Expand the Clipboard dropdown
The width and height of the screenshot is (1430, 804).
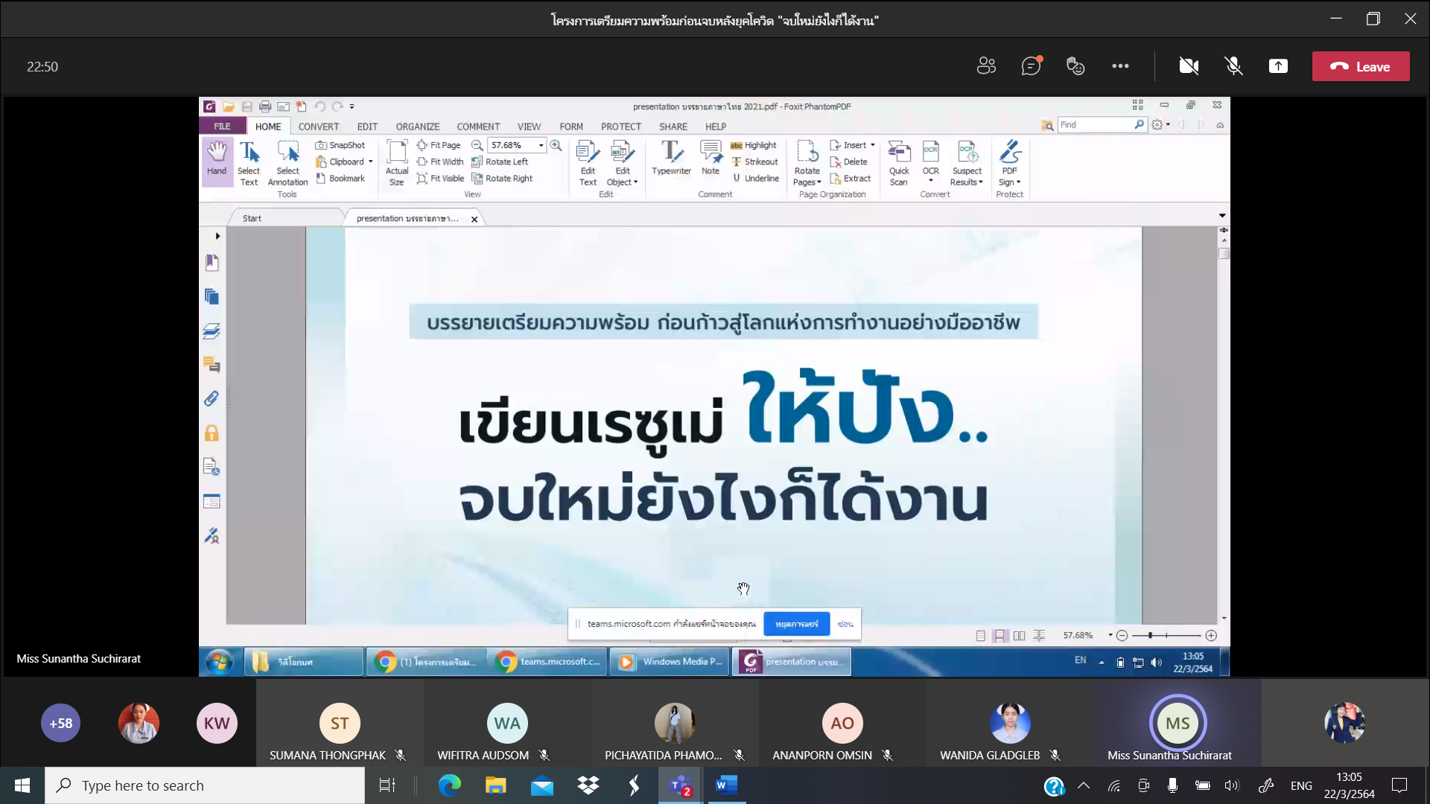(x=370, y=162)
